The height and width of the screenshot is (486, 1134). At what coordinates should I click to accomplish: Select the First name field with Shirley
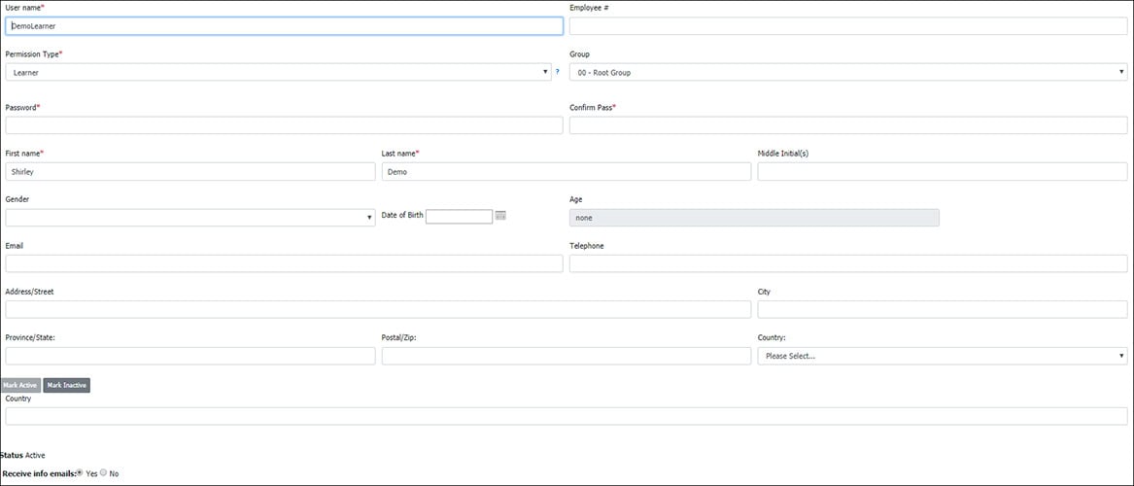[189, 171]
